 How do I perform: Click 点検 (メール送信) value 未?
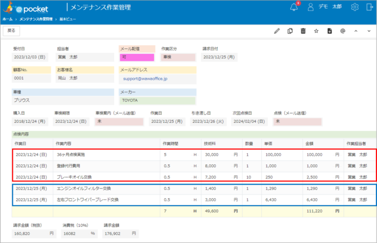pos(297,122)
